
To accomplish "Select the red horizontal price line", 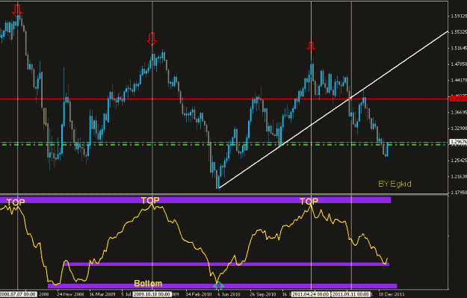I will (224, 99).
